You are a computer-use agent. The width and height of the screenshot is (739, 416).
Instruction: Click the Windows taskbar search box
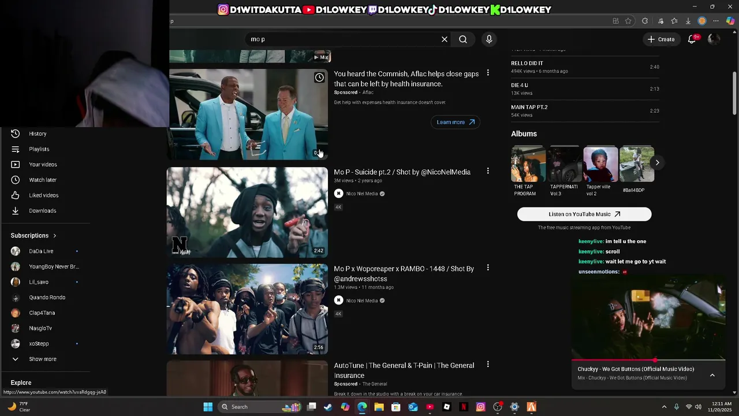(x=260, y=407)
